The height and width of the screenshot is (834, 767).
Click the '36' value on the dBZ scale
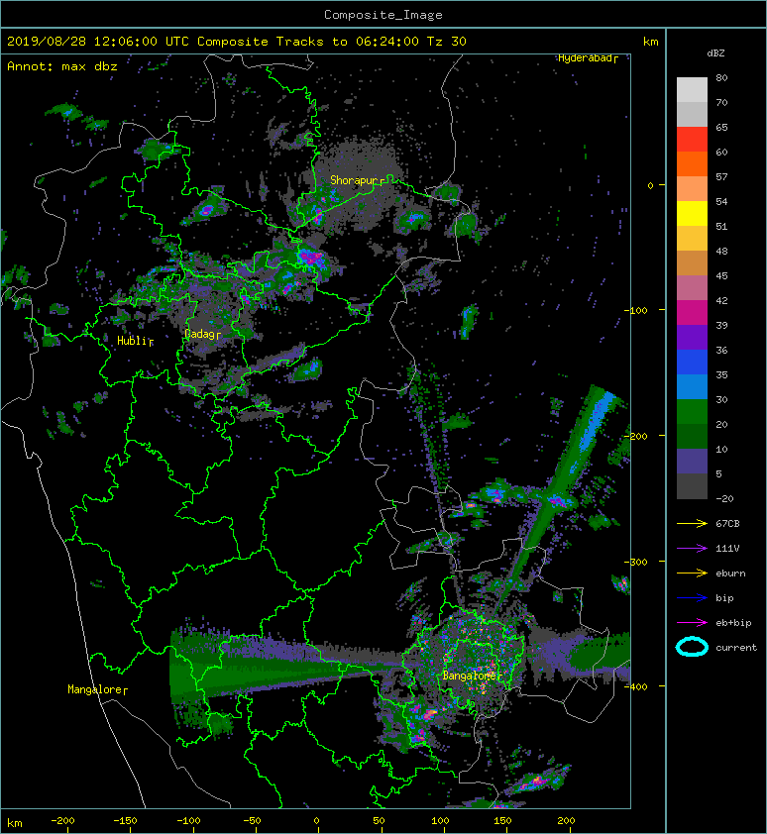click(x=721, y=350)
